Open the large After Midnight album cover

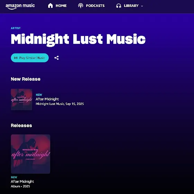[x=30, y=154]
